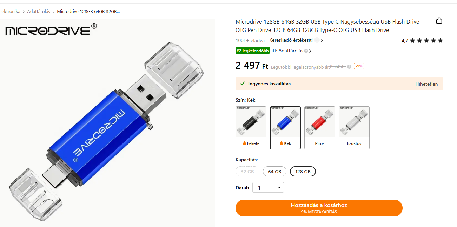Go to Adattárolás breadcrumb category
Viewport: 457px width, 227px height.
tap(38, 11)
